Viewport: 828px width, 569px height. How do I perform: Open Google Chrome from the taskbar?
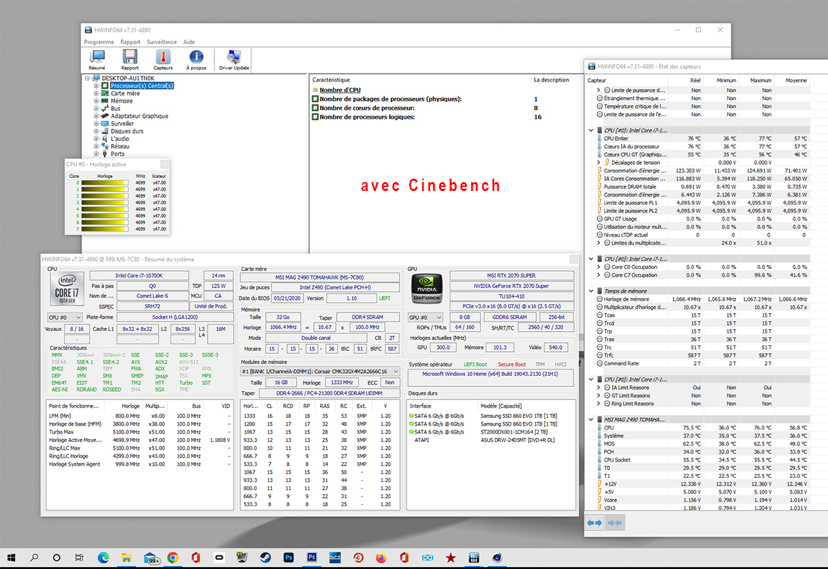(x=172, y=557)
